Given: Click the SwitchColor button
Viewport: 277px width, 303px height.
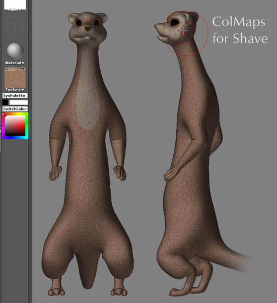Looking at the screenshot, I should [x=15, y=109].
